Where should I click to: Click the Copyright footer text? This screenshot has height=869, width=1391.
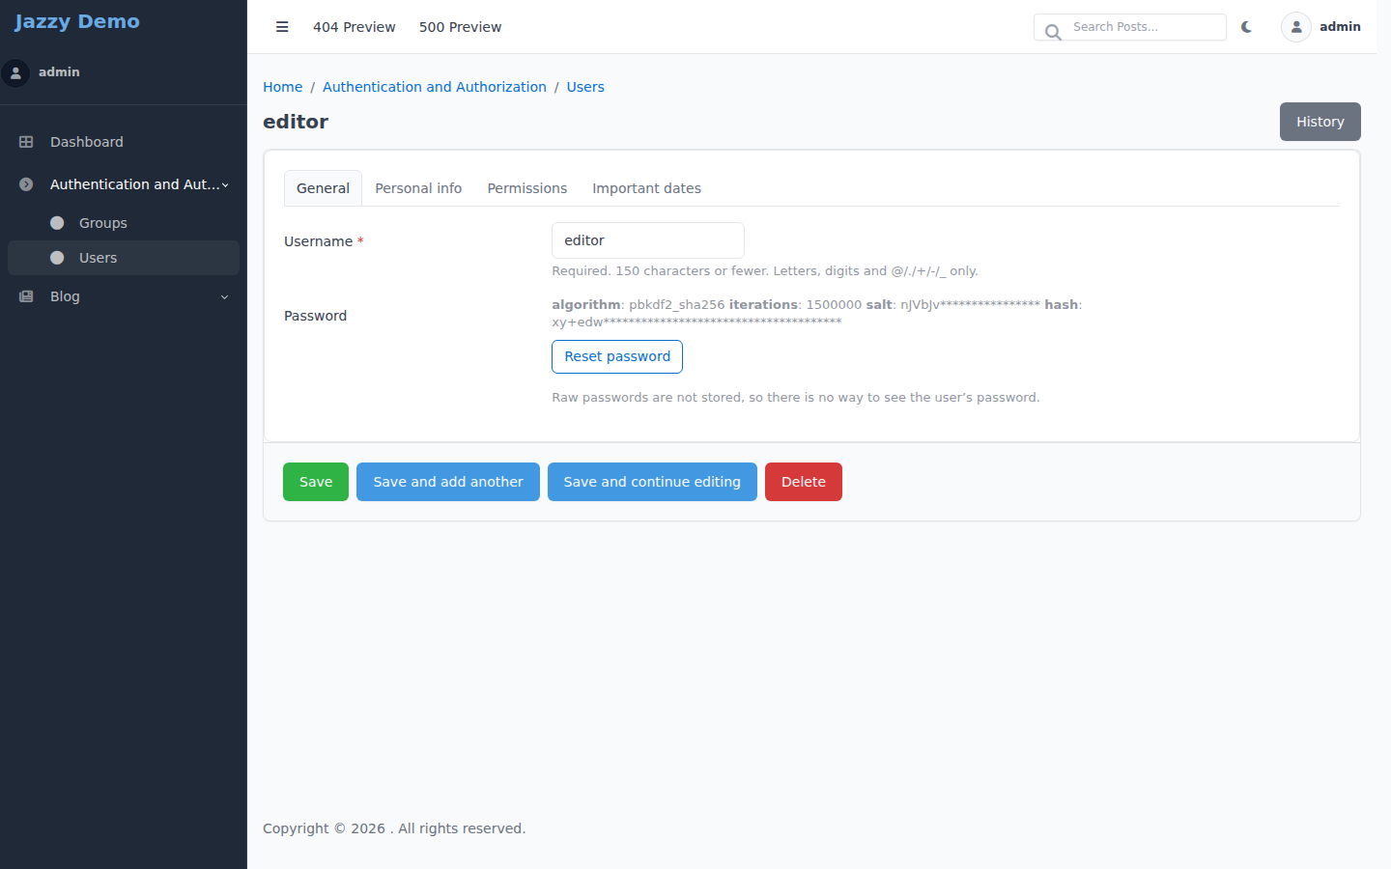[394, 828]
